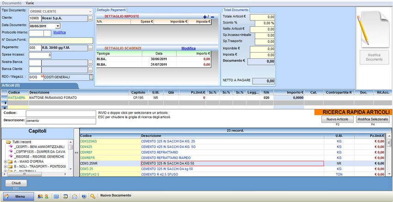
Task: Click the plus icon in Dettaglio Imposte header
Action: pyautogui.click(x=205, y=17)
